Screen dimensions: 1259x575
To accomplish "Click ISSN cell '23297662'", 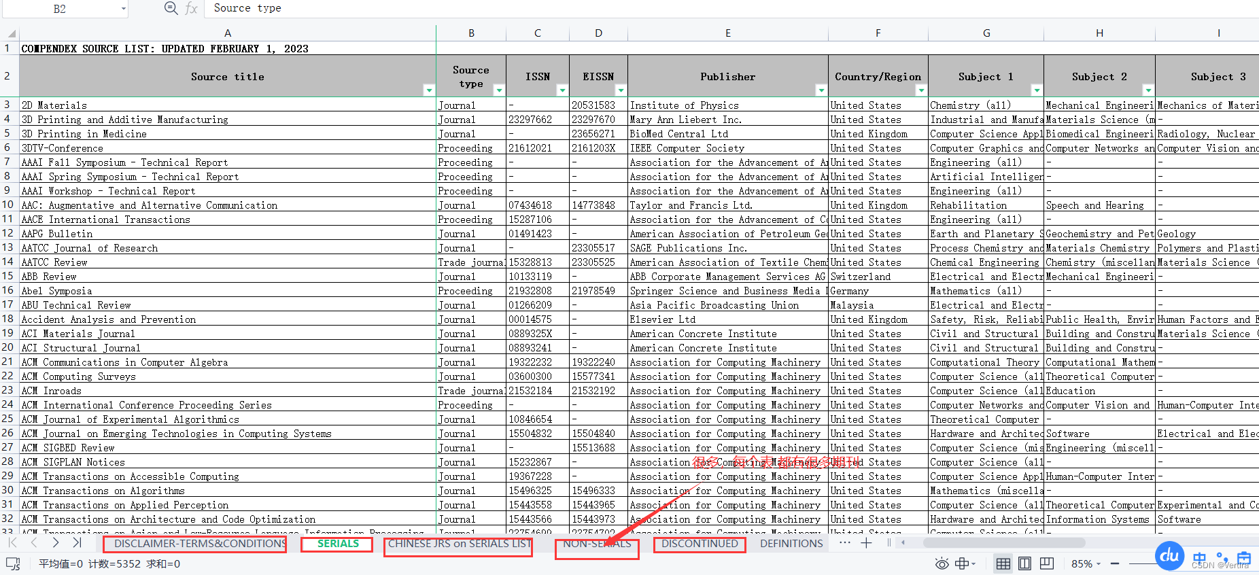I will (x=538, y=119).
